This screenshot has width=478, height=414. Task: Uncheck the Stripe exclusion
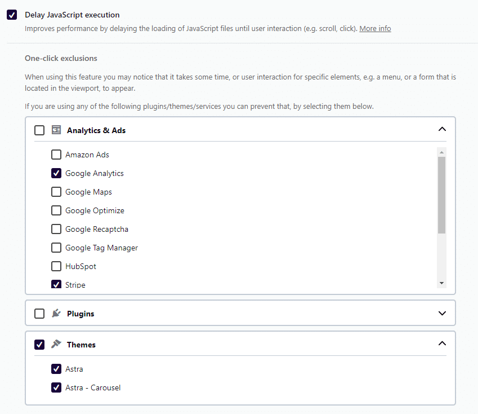coord(56,284)
